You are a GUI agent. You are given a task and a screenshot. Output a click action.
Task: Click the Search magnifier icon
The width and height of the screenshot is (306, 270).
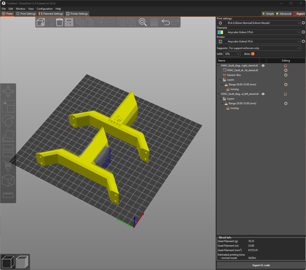coord(143,22)
